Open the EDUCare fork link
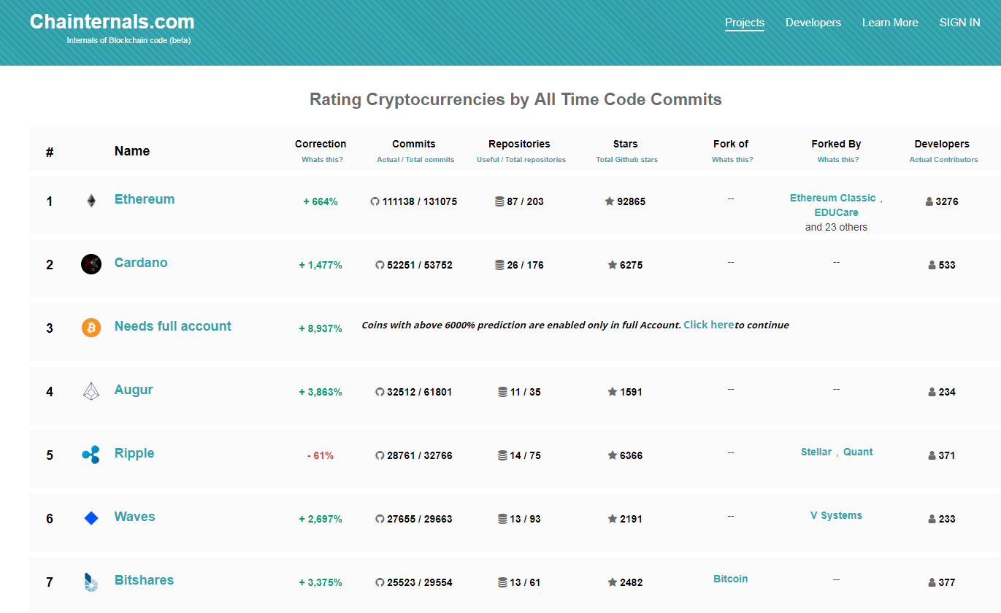 click(x=837, y=212)
